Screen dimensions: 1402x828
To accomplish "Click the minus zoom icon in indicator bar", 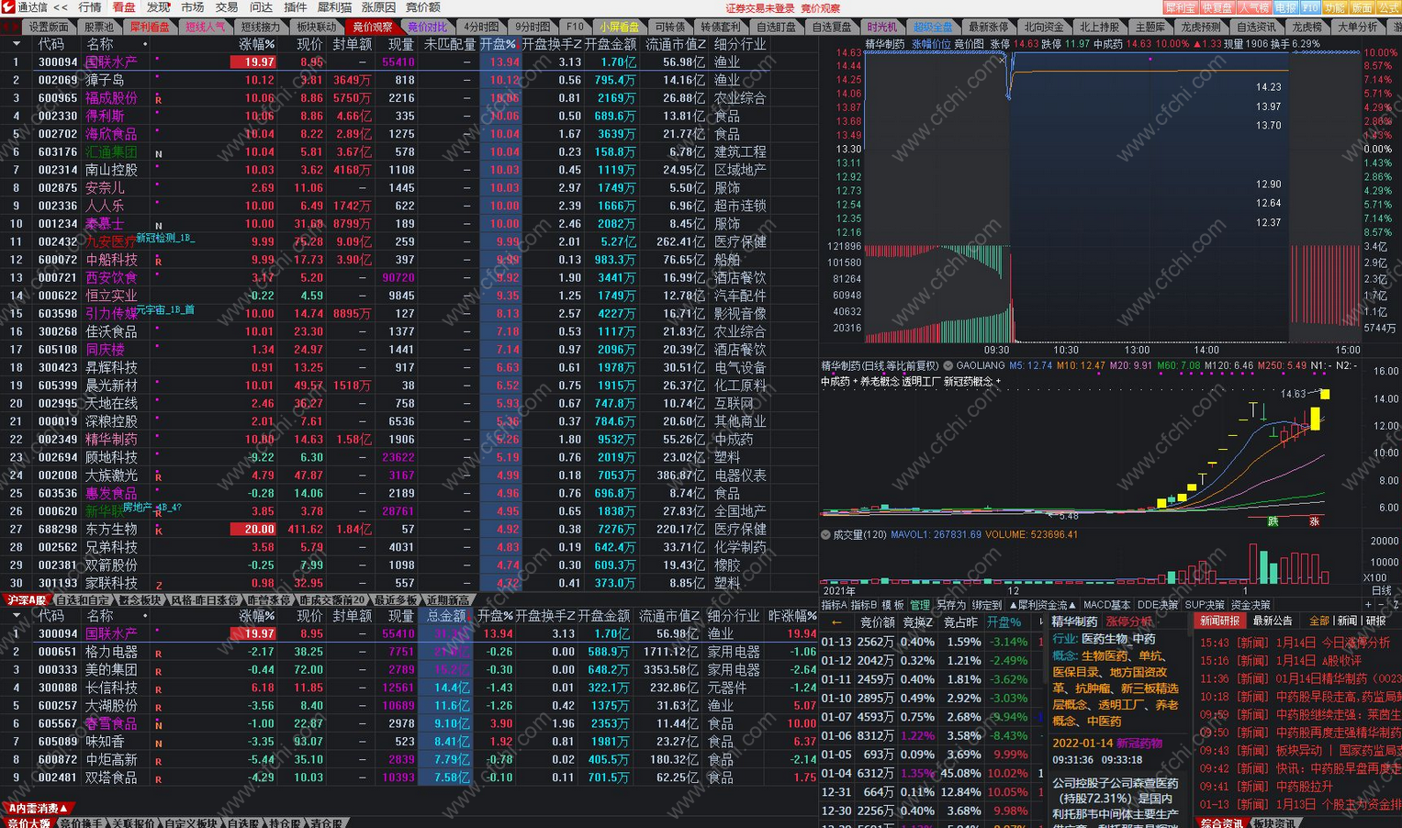I will [x=1382, y=605].
